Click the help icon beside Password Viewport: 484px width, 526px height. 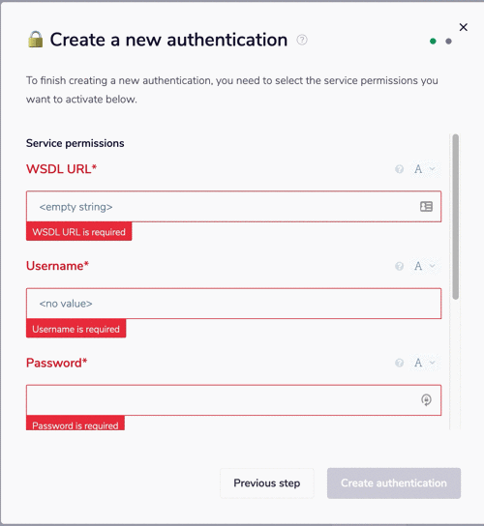[x=399, y=363]
